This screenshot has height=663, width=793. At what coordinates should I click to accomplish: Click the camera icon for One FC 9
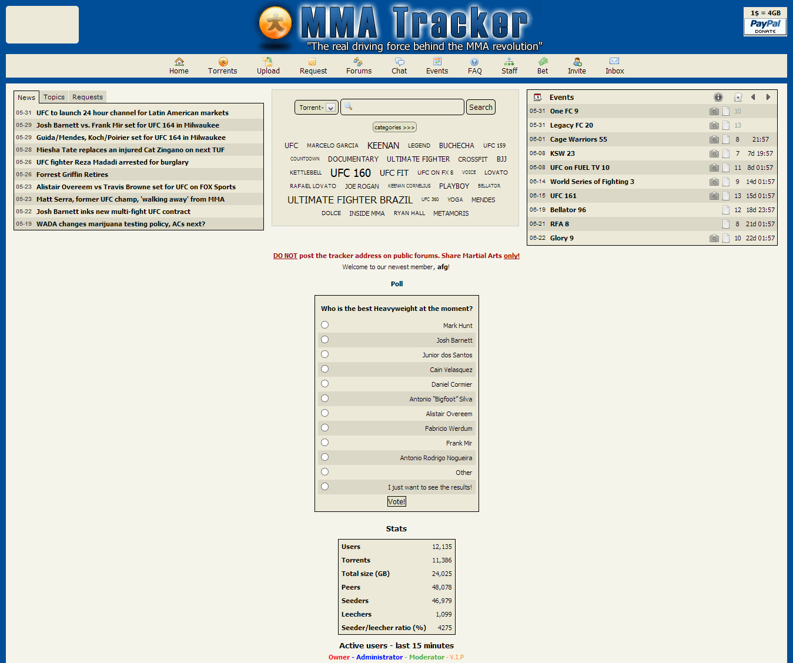[x=714, y=111]
